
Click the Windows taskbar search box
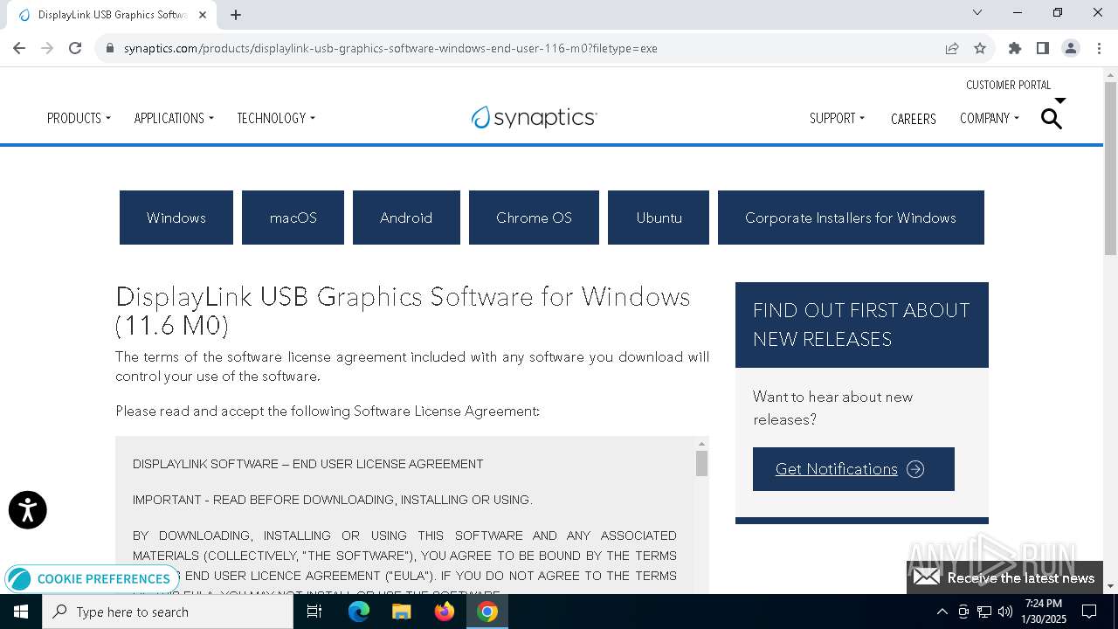coord(168,612)
